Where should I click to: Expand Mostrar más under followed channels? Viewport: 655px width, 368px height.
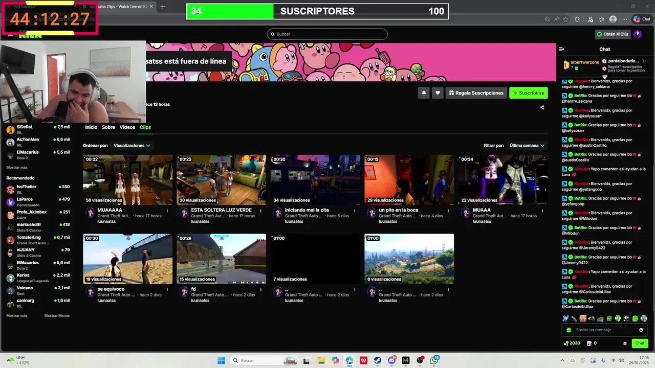[17, 168]
